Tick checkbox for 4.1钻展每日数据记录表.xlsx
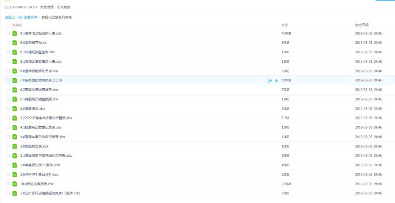395x203 pixels. pos(8,127)
